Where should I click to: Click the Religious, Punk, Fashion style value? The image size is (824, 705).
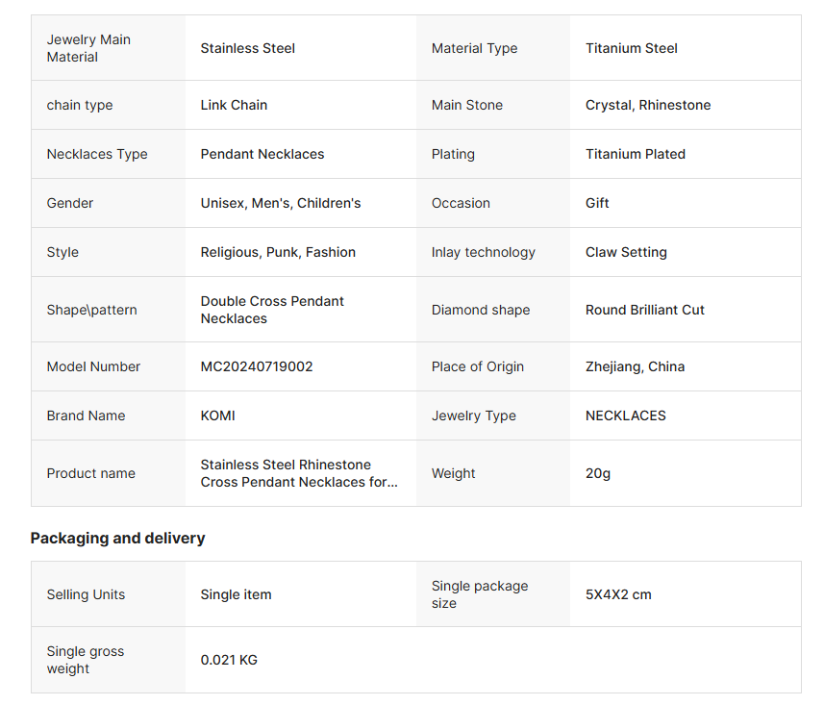[x=278, y=252]
